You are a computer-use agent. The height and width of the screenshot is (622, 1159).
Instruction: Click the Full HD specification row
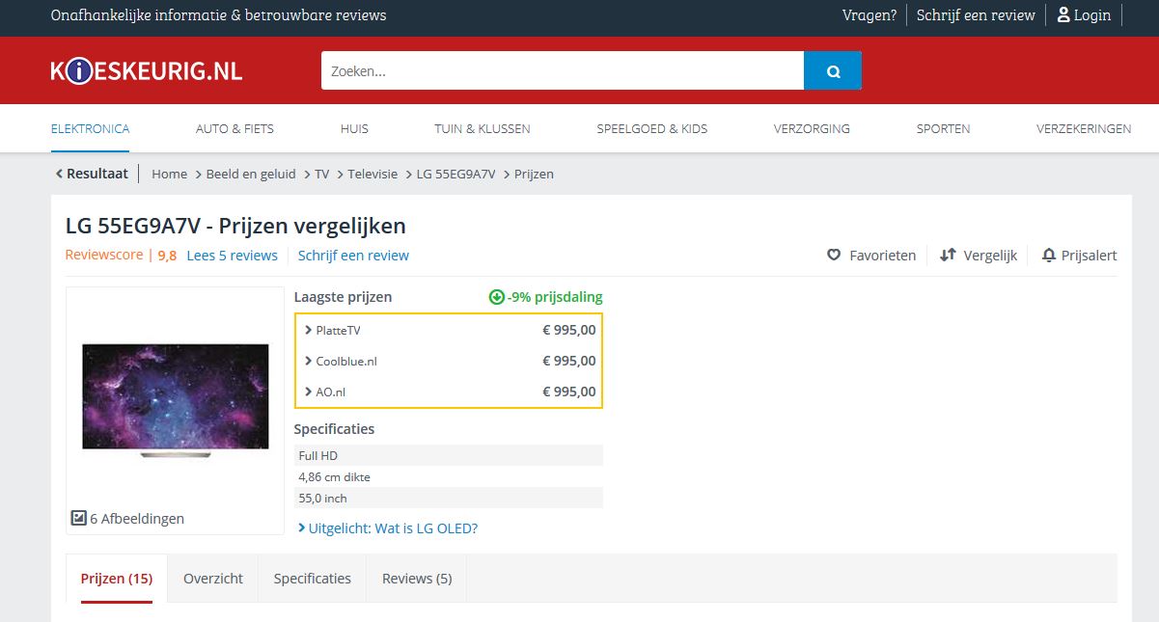click(449, 455)
